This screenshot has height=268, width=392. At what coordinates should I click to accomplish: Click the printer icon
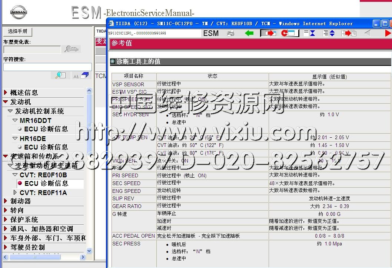(230, 33)
